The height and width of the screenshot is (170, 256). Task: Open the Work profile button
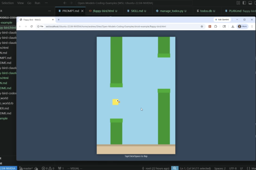click(242, 26)
